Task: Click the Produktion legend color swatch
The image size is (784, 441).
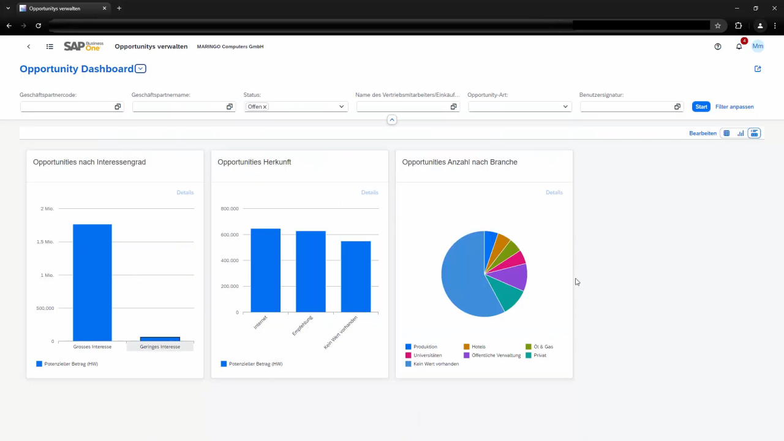Action: [x=408, y=346]
